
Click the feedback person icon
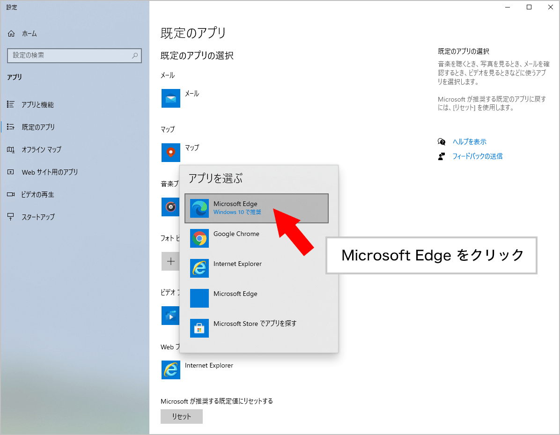tap(442, 156)
